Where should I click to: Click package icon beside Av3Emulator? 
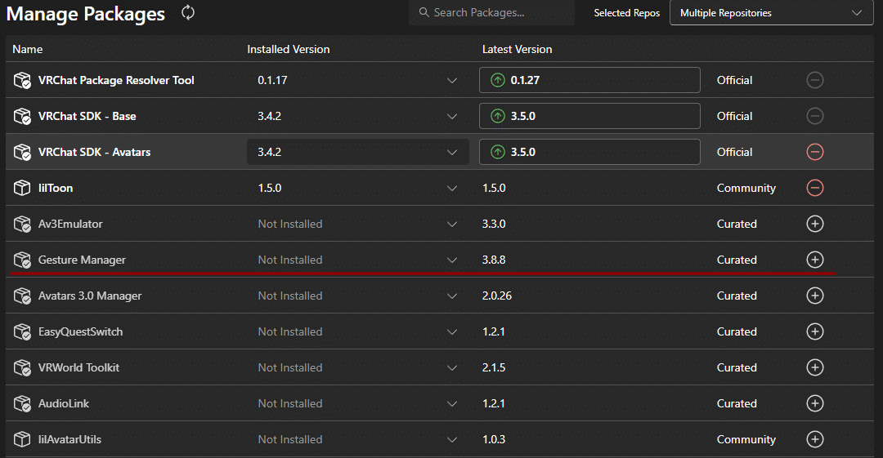pyautogui.click(x=22, y=224)
